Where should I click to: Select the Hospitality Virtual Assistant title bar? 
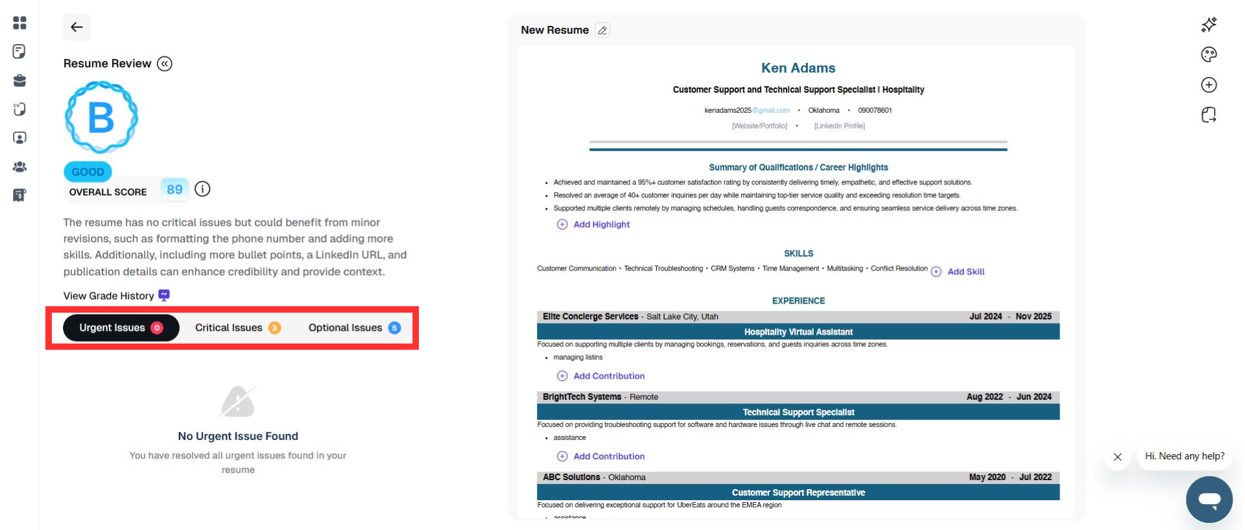coord(798,332)
